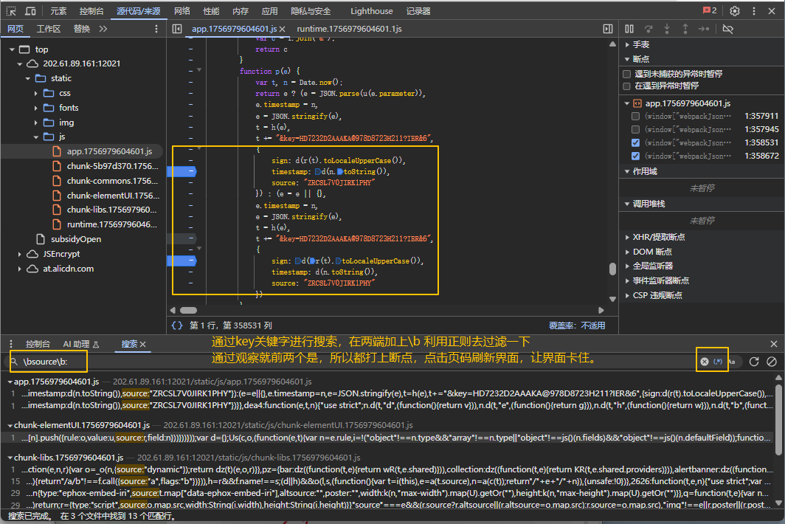The width and height of the screenshot is (785, 524).
Task: Click the deactivate breakpoints icon
Action: [728, 29]
